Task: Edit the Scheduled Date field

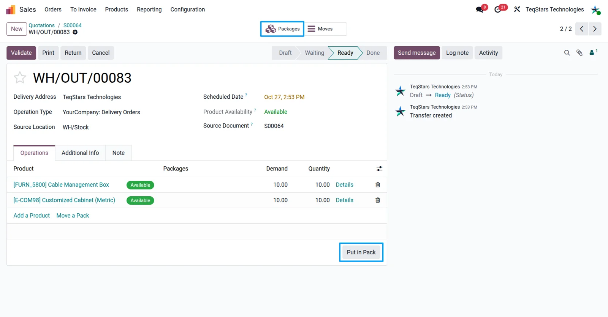Action: (284, 97)
